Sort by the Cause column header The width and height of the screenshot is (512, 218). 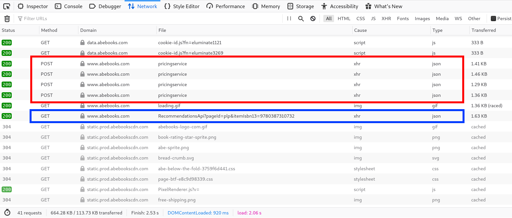coord(391,30)
